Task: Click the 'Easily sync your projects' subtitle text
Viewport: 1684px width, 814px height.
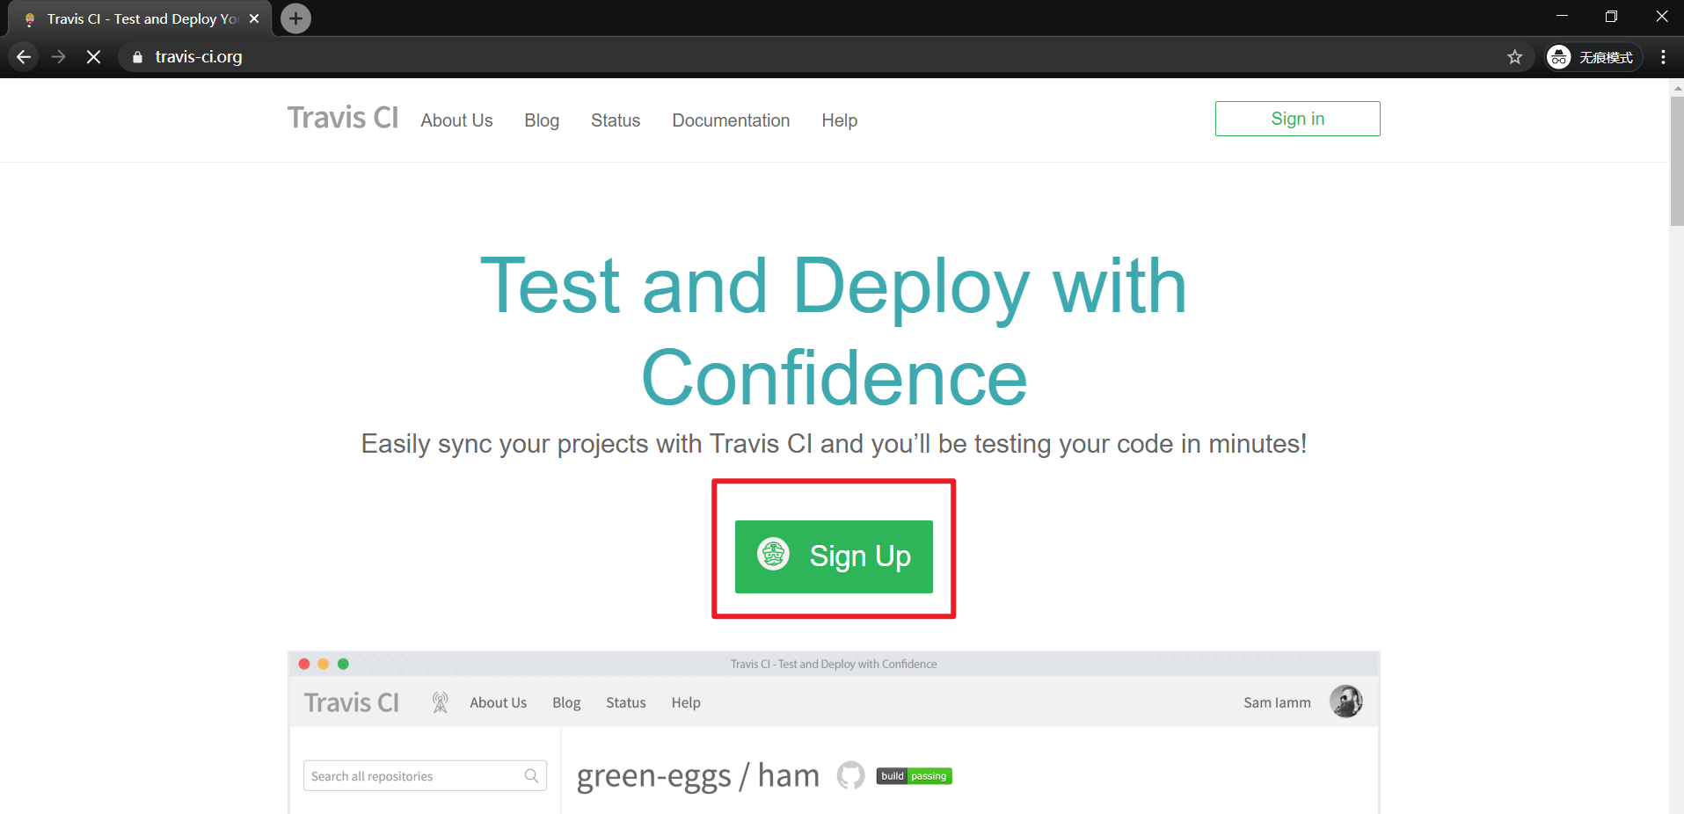Action: point(834,444)
